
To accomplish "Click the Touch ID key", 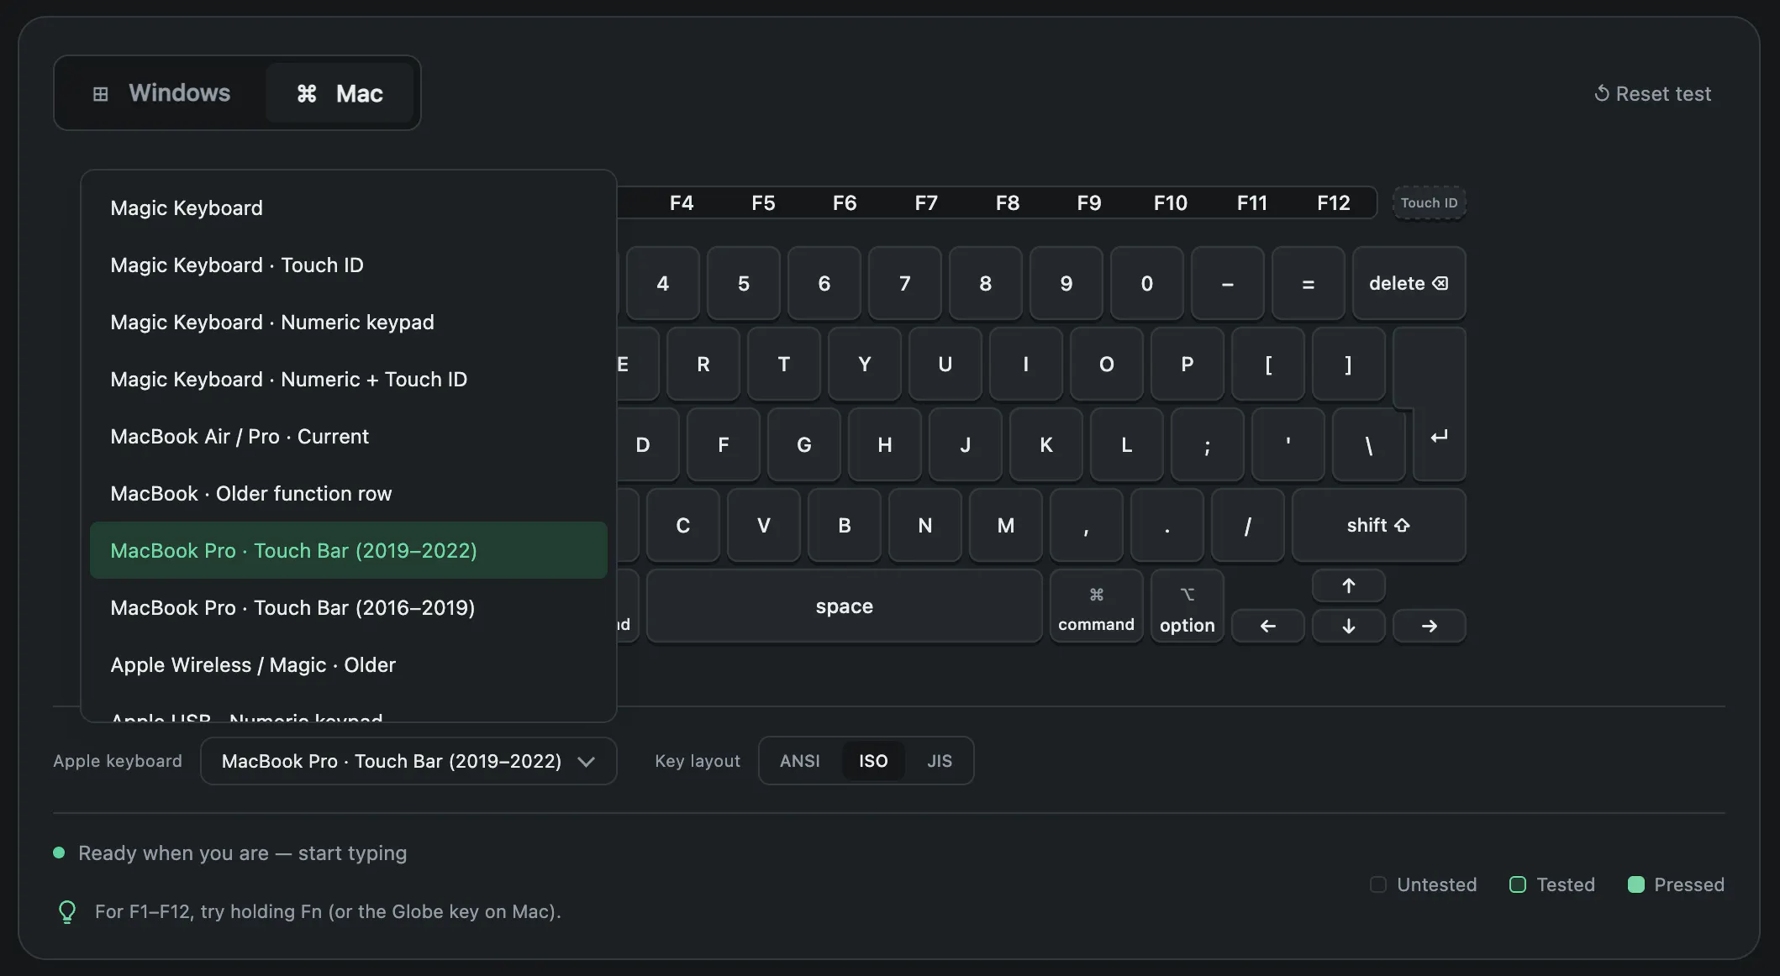I will pos(1429,202).
